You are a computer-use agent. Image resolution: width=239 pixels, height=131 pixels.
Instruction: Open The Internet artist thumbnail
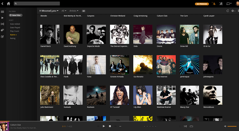pyautogui.click(x=166, y=65)
